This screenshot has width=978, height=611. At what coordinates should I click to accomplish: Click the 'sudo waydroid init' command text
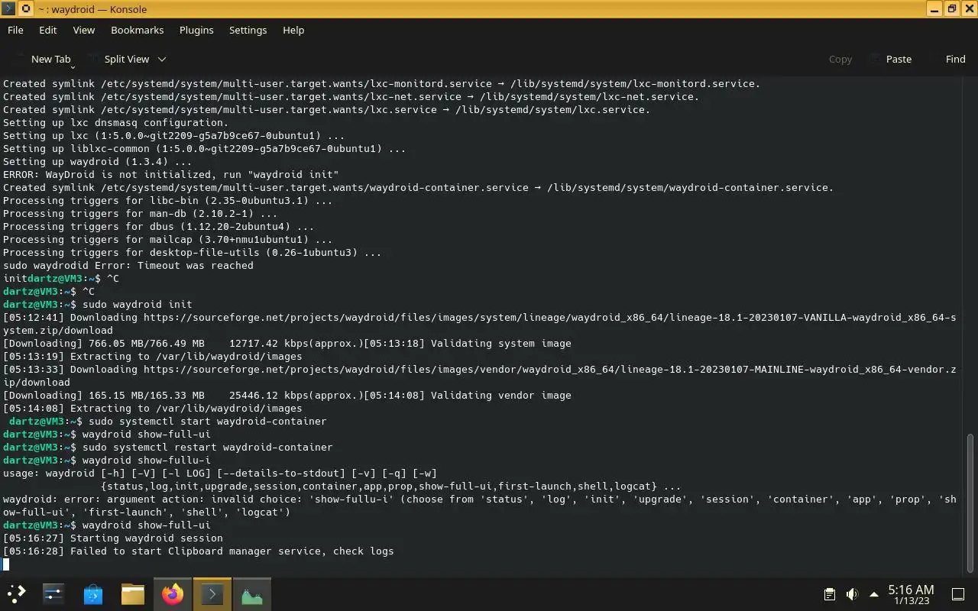[138, 304]
